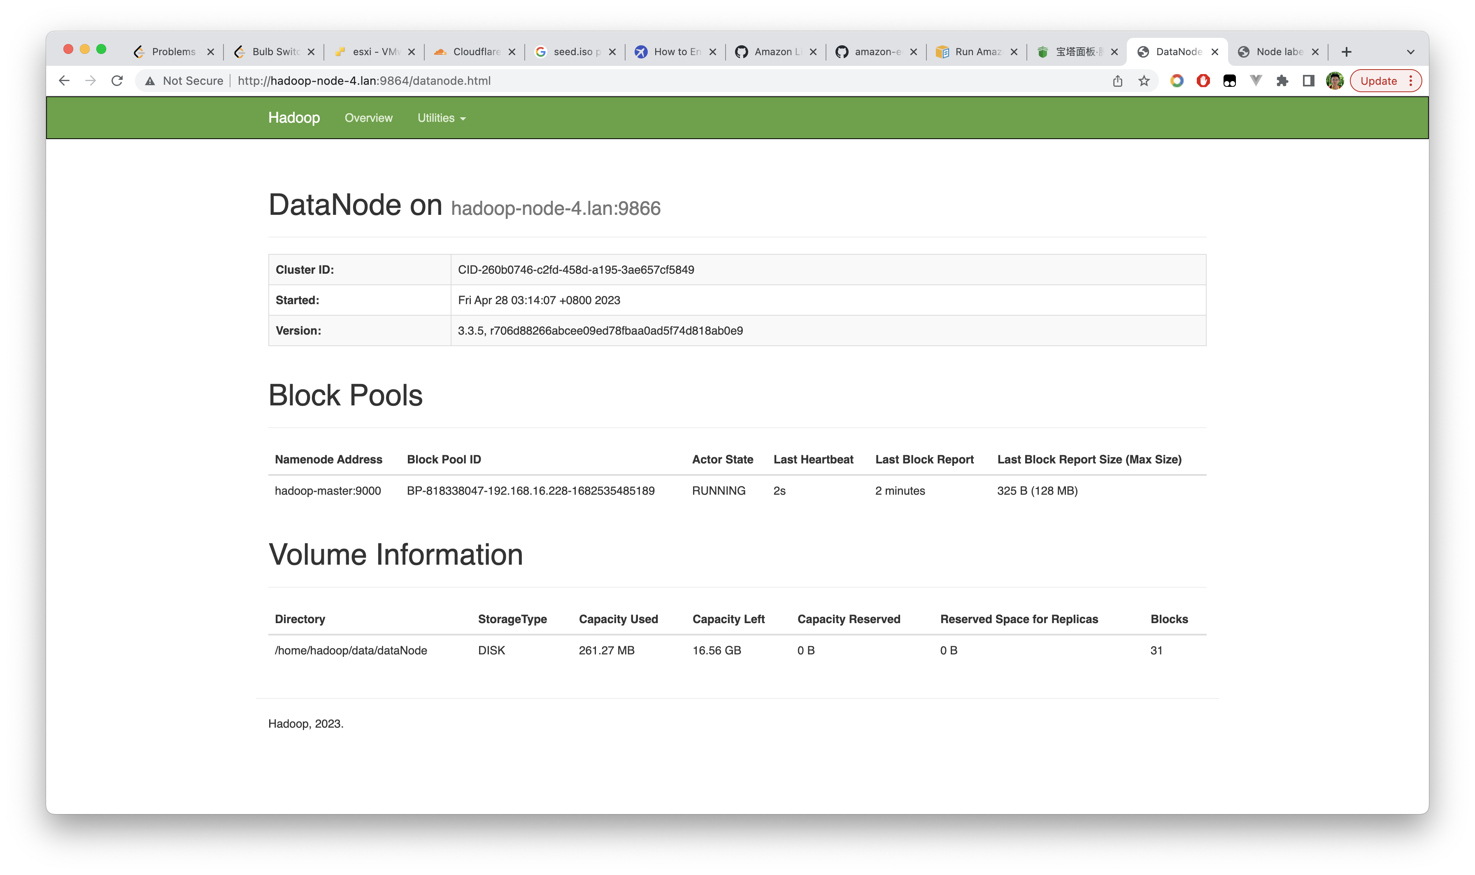Open the Chrome three-dot menu
The image size is (1475, 875).
pyautogui.click(x=1411, y=81)
